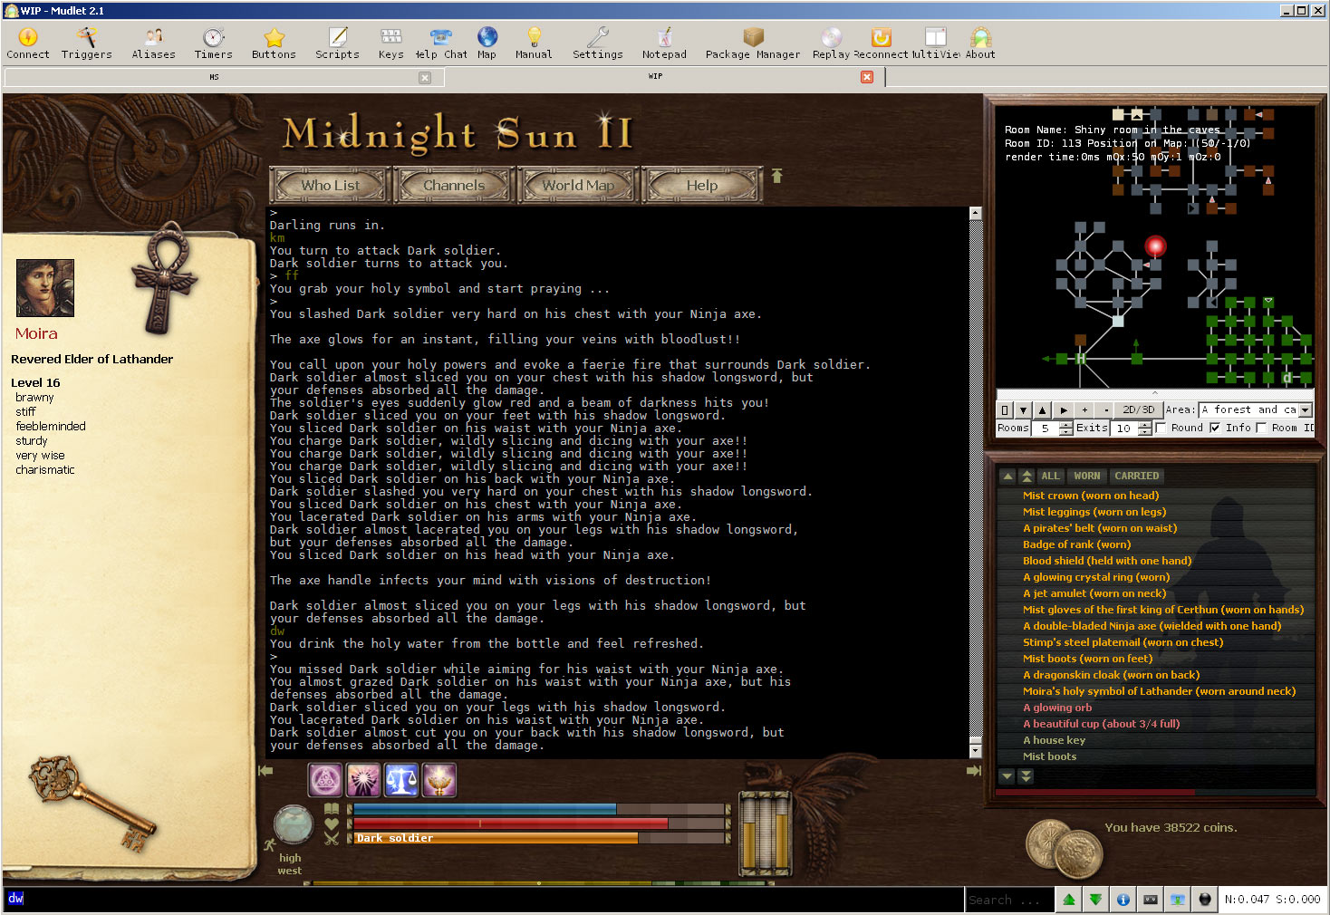Viewport: 1330px width, 915px height.
Task: Click the blue info status bar icon
Action: tap(1123, 900)
